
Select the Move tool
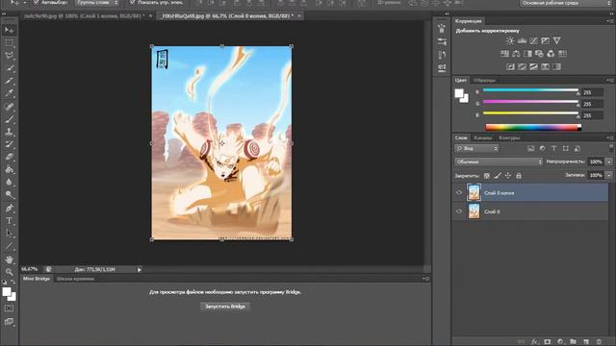click(10, 30)
